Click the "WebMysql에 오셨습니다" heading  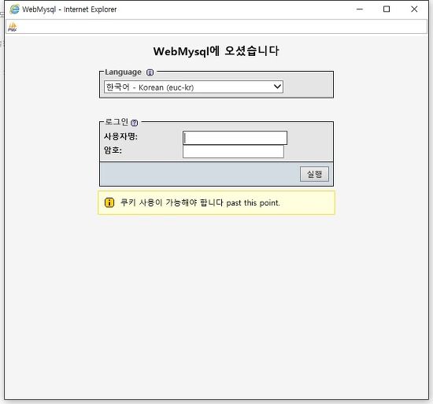pos(216,51)
